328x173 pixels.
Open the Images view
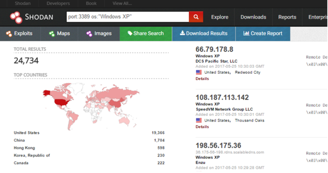[x=99, y=34]
